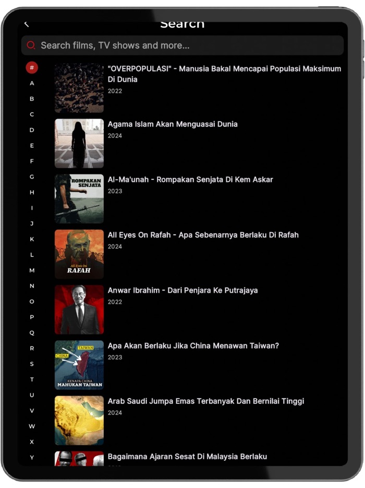This screenshot has width=365, height=488.
Task: Open the Ajaran Sesat thumbnail
Action: pos(79,459)
